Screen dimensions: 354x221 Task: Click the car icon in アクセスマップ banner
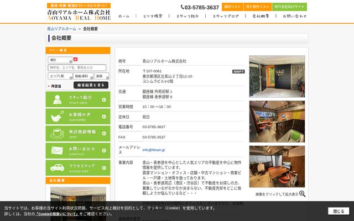[x=57, y=167]
